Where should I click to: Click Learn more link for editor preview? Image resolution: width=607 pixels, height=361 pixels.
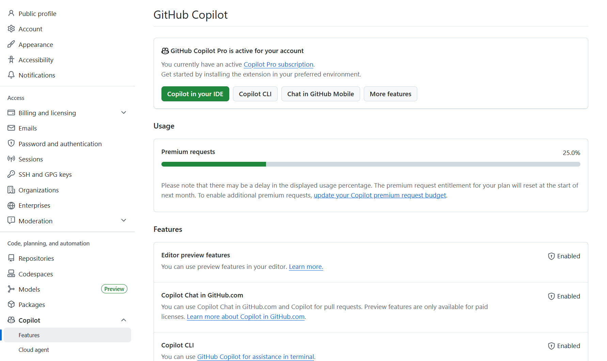(x=306, y=267)
